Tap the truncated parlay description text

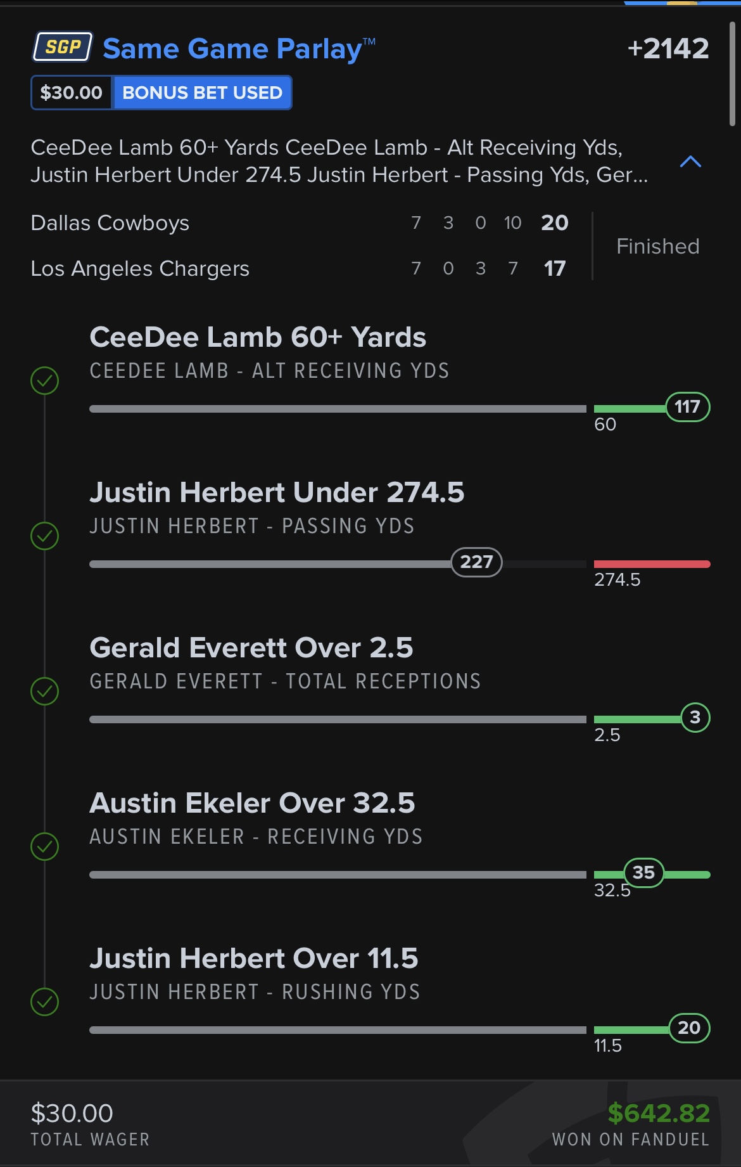pyautogui.click(x=339, y=161)
